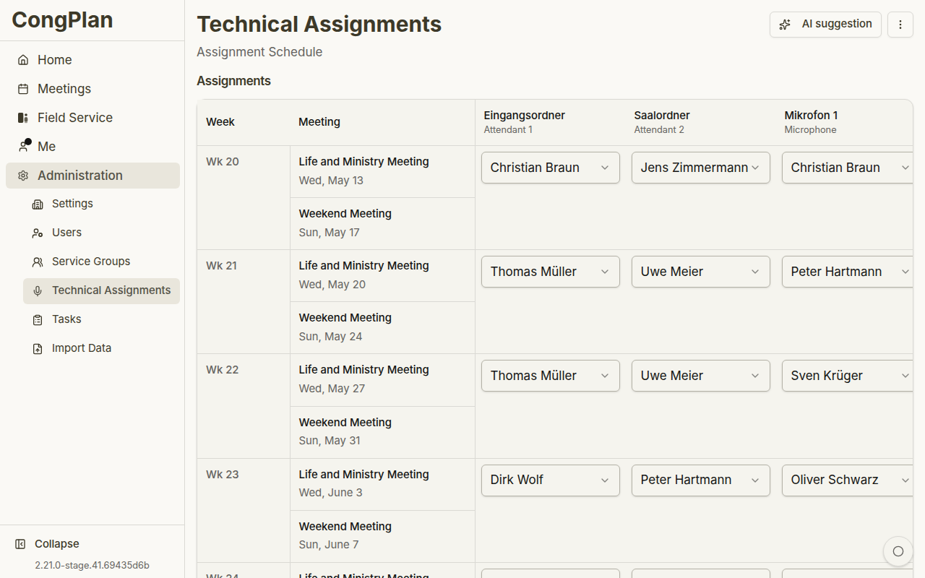Select Weekend Meeting Sun, May 17
The height and width of the screenshot is (578, 925).
pos(382,223)
